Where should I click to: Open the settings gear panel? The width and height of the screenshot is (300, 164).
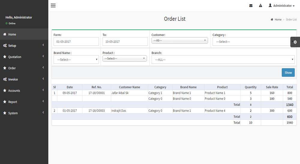coord(295,42)
